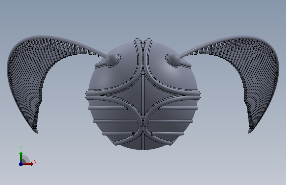286x185 pixels.
Task: Select the right wing's ball joint on the sphere
Action: coord(173,60)
